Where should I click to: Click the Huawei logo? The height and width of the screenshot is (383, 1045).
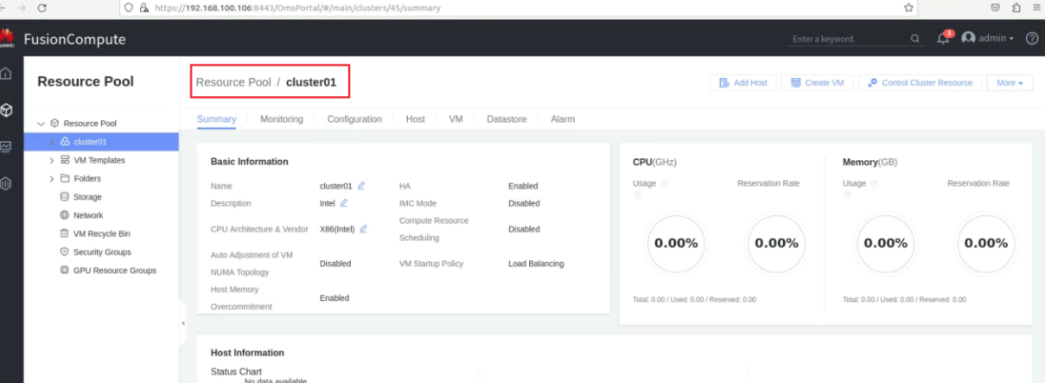point(7,39)
